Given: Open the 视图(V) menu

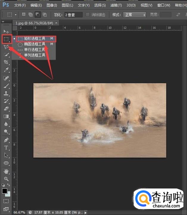Looking at the screenshot, I should pyautogui.click(x=146, y=5).
